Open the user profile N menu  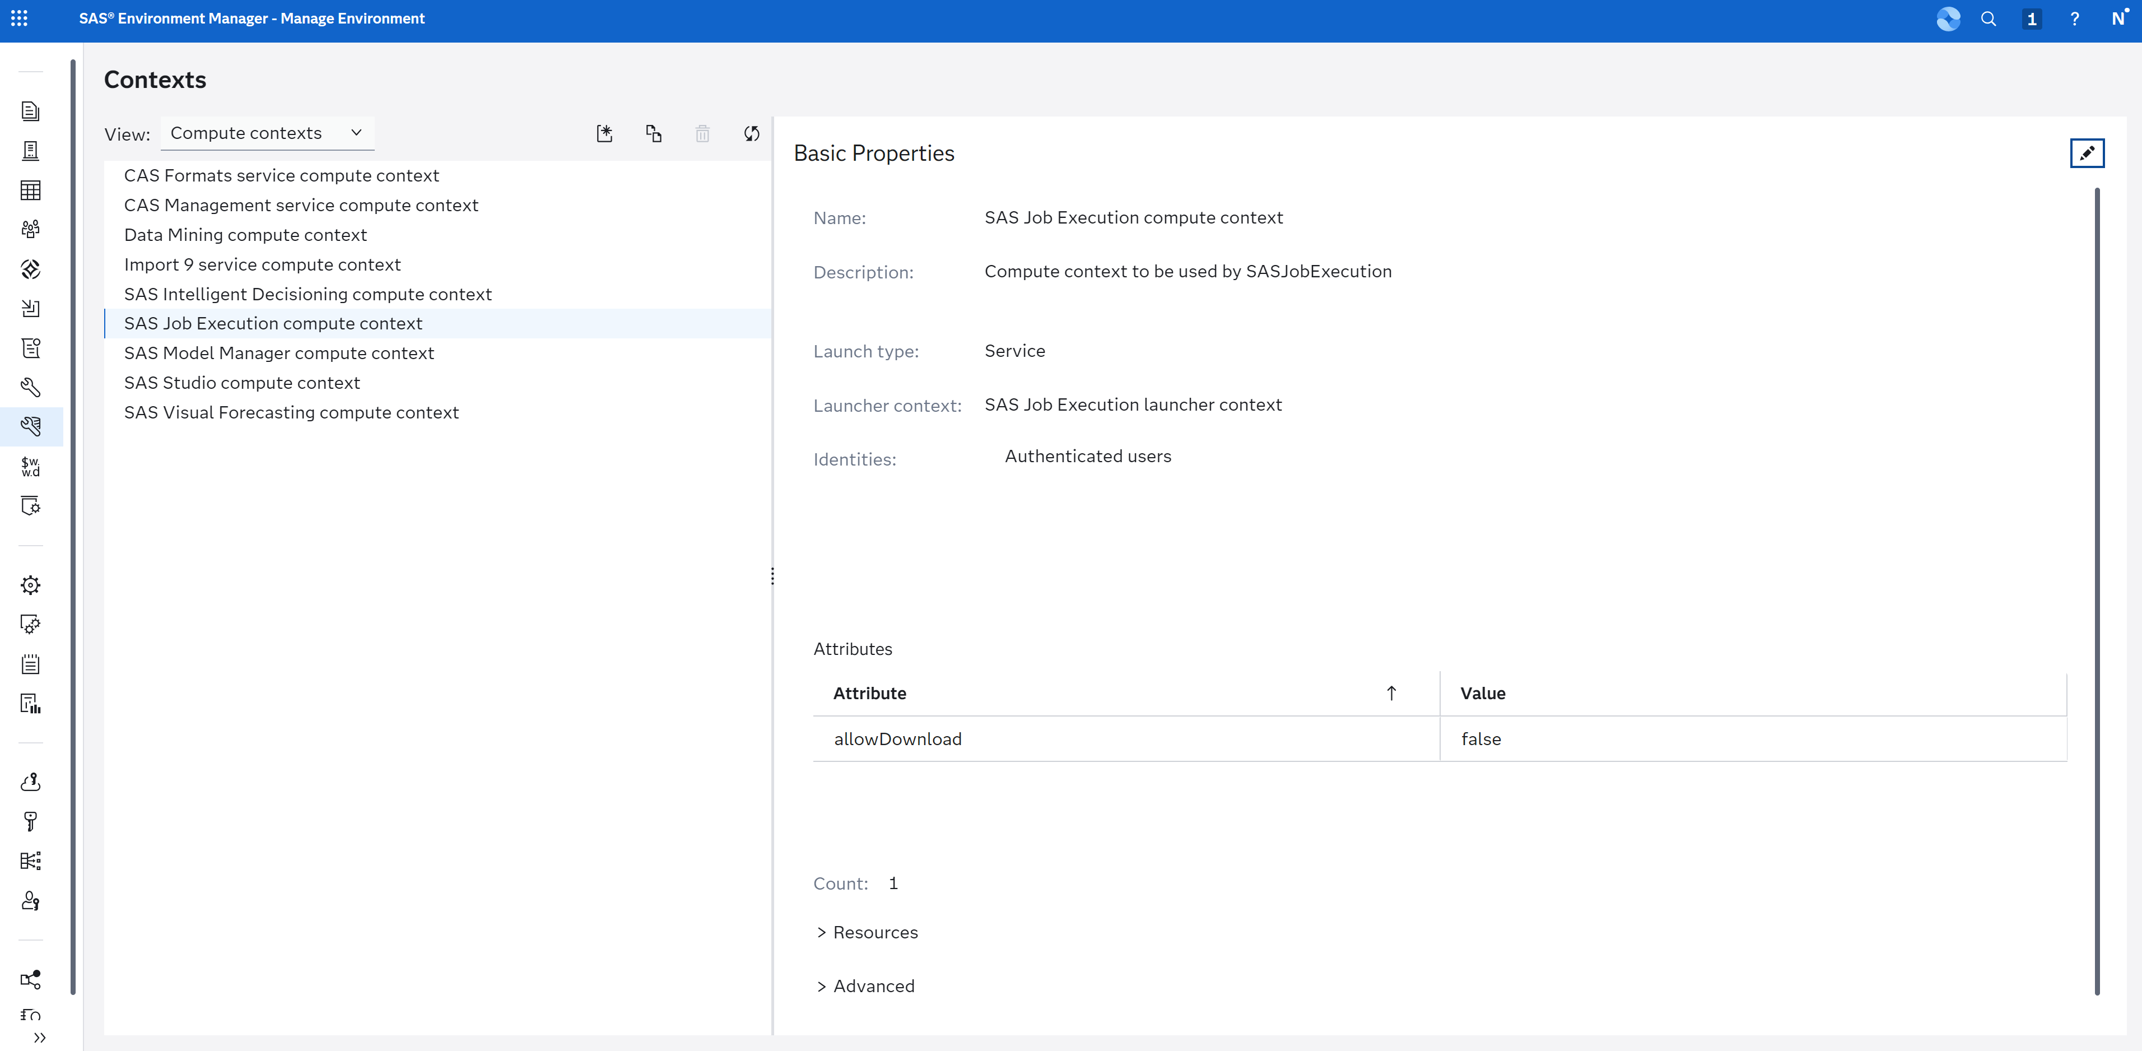click(2118, 18)
